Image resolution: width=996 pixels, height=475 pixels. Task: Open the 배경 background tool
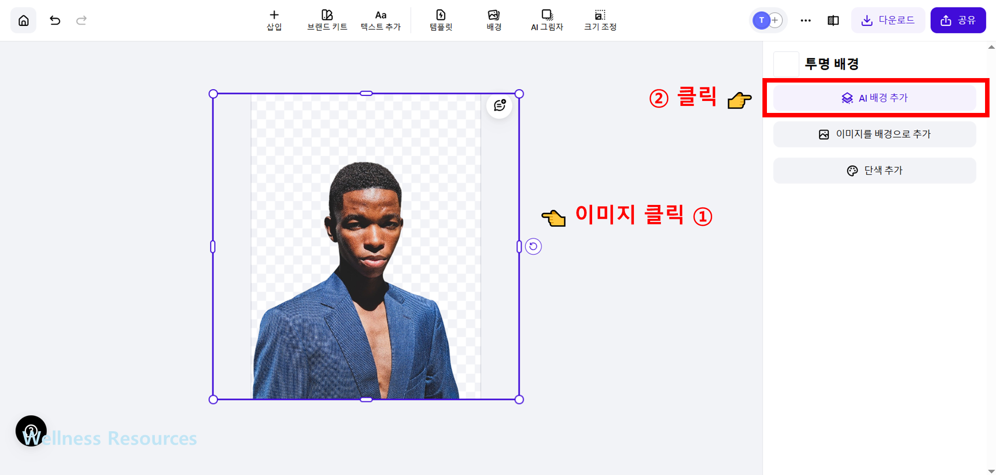(494, 20)
